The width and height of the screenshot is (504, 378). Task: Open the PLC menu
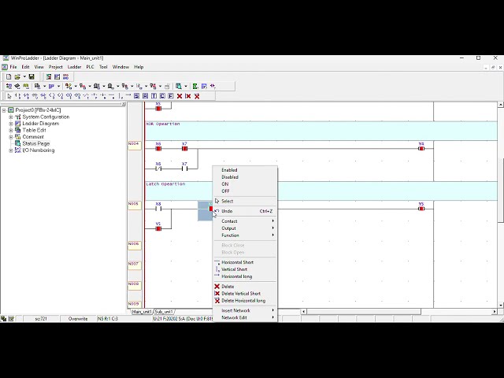90,67
